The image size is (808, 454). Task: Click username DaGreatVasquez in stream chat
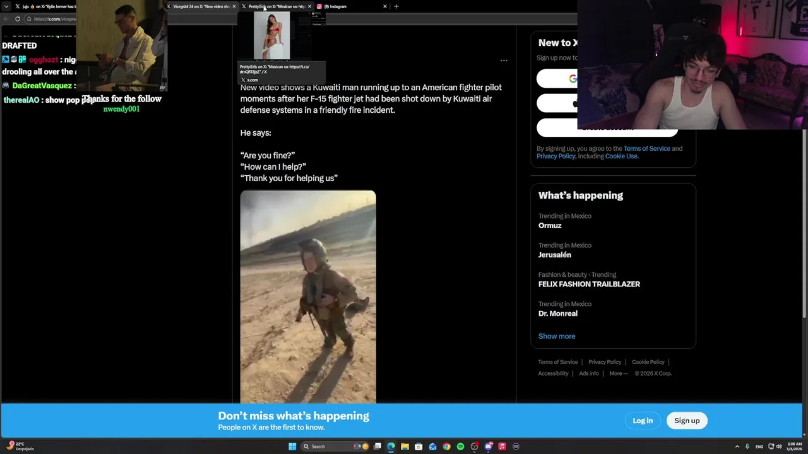(x=42, y=86)
